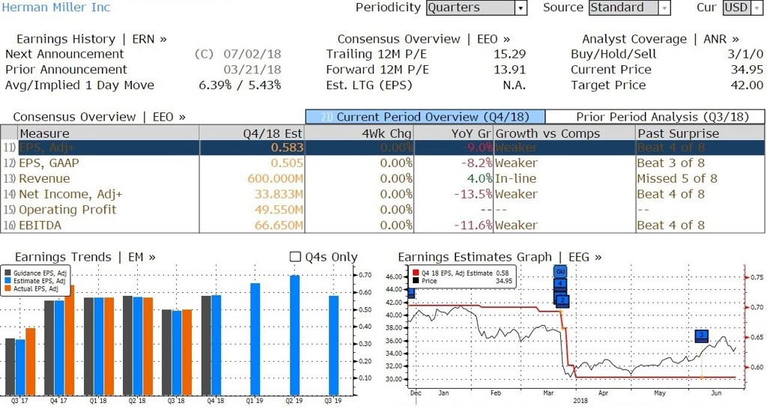Click Target Price value 42.00
767x409 pixels.
pyautogui.click(x=747, y=85)
